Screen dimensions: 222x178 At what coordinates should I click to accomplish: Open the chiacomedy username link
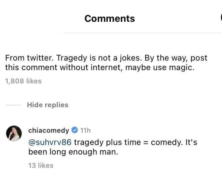coord(48,130)
